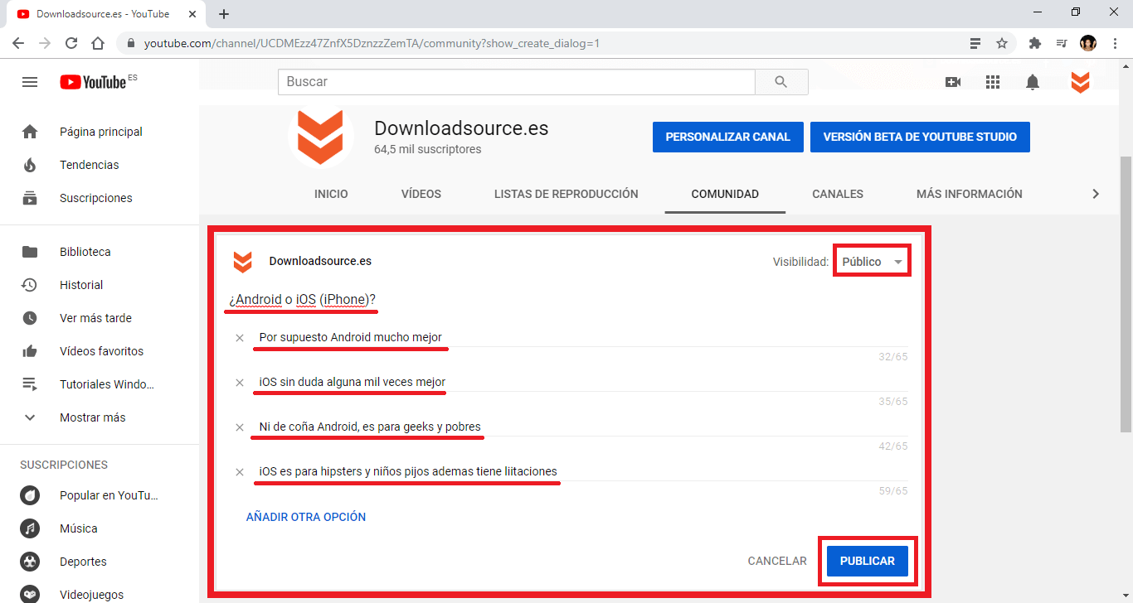1133x603 pixels.
Task: Open Ver más tarde in the sidebar
Action: (x=100, y=318)
